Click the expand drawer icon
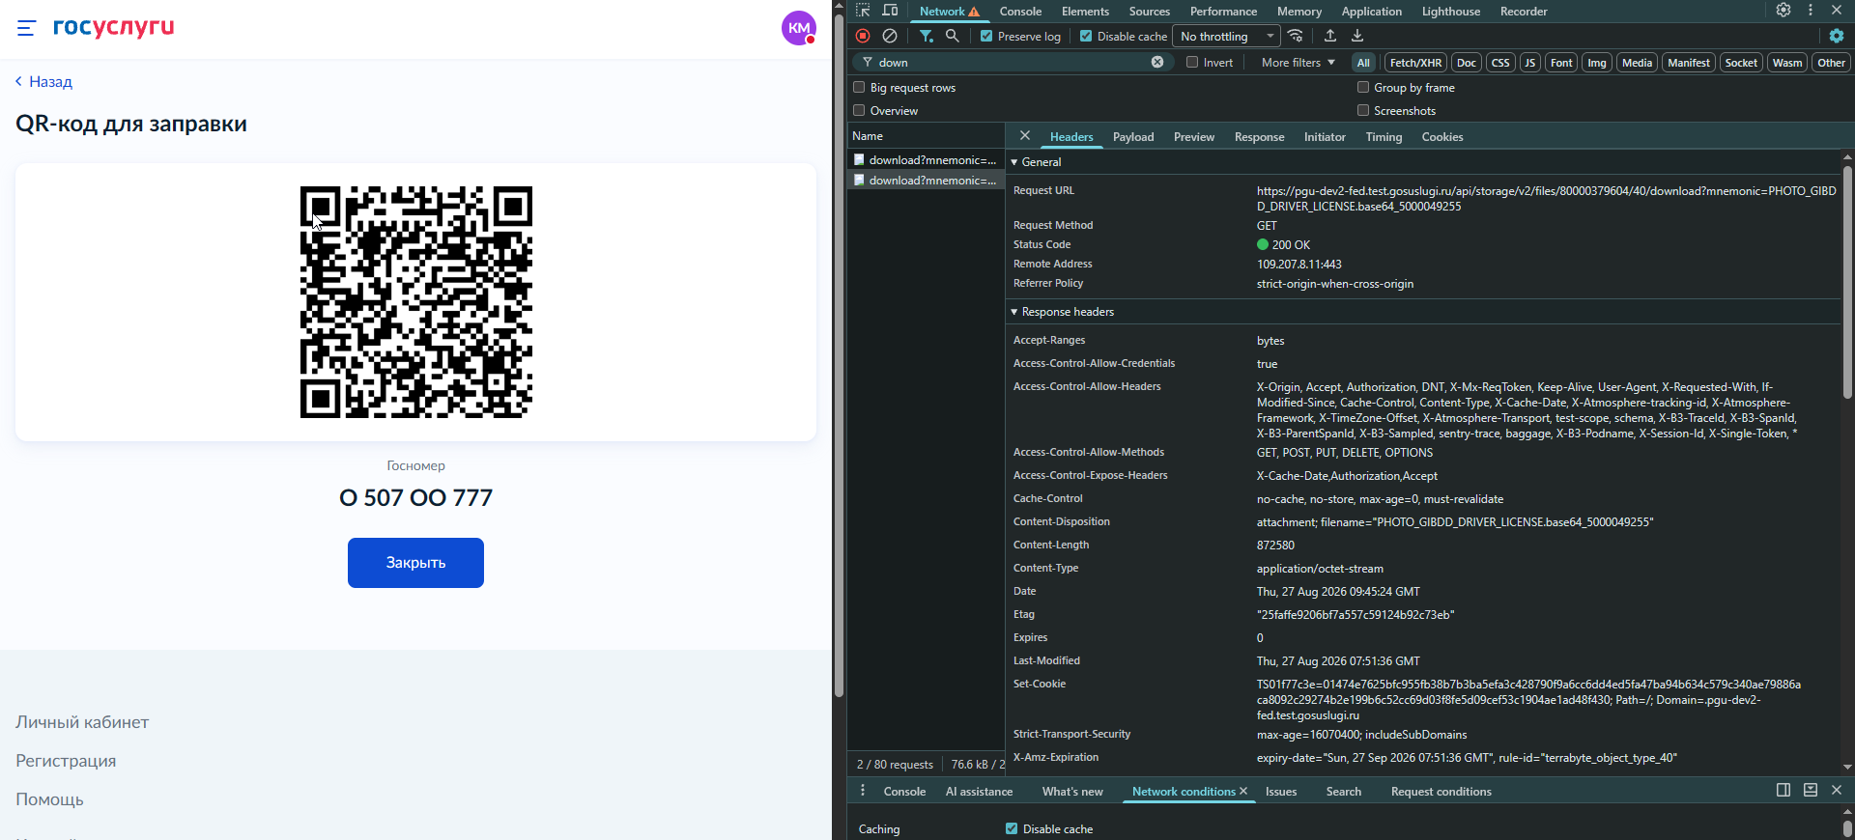Screen dimensions: 1855x840 click(1811, 790)
